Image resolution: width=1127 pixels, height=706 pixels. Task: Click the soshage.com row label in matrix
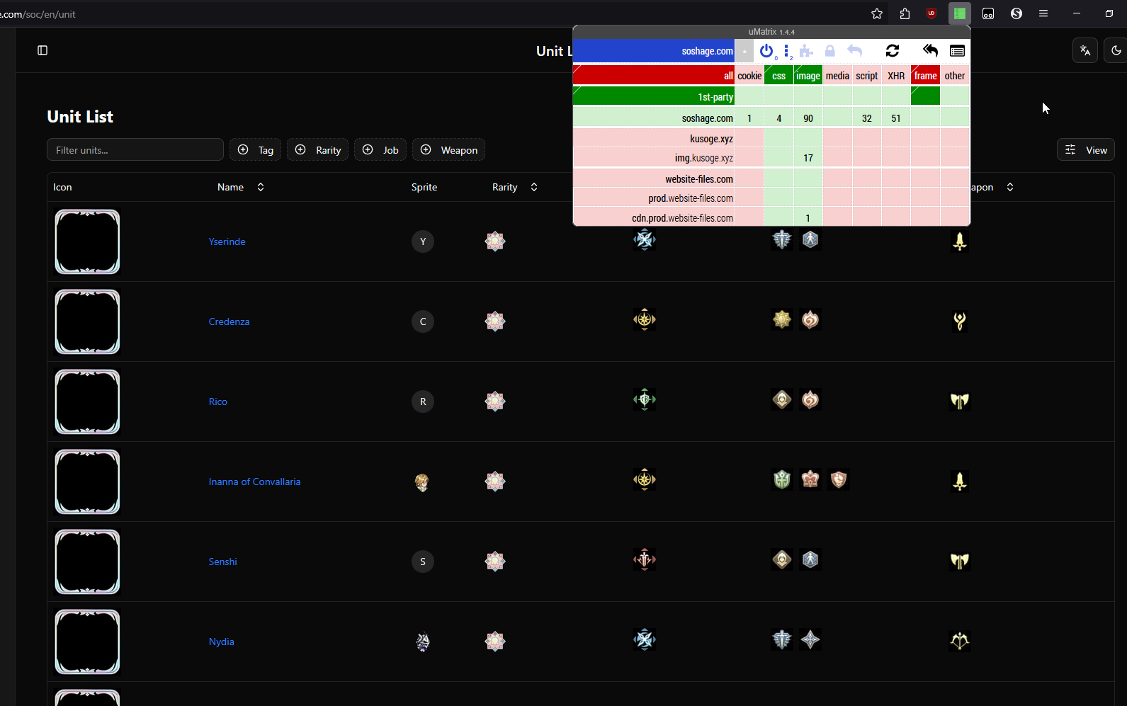point(654,118)
